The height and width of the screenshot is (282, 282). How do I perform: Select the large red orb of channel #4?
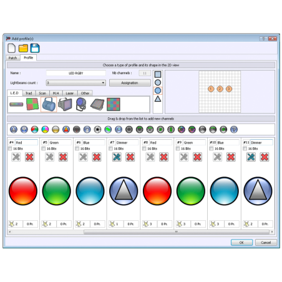click(x=23, y=191)
